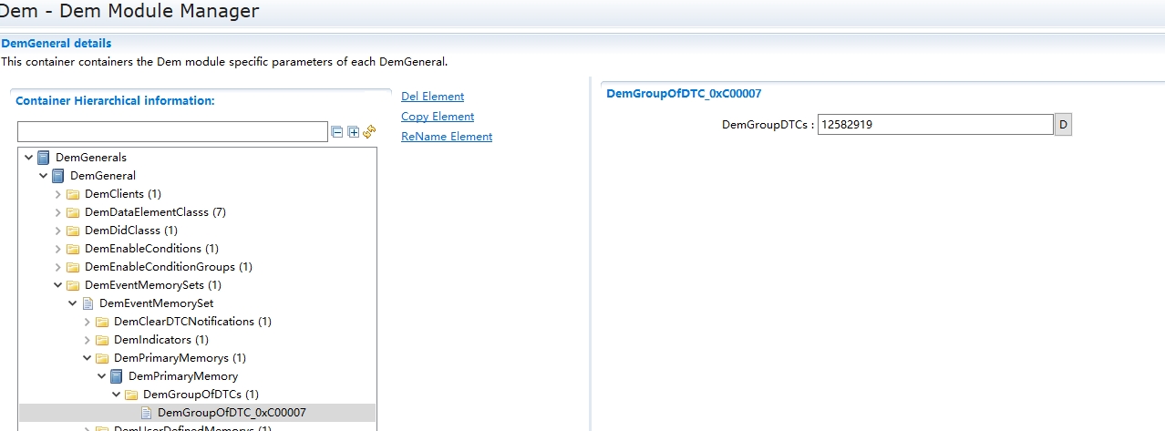Expand the DemEnableConditionGroups node

[x=58, y=267]
